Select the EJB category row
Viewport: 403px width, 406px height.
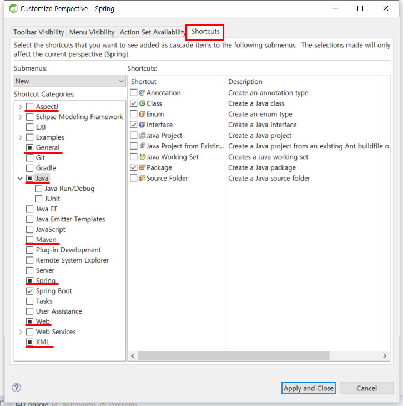point(41,127)
